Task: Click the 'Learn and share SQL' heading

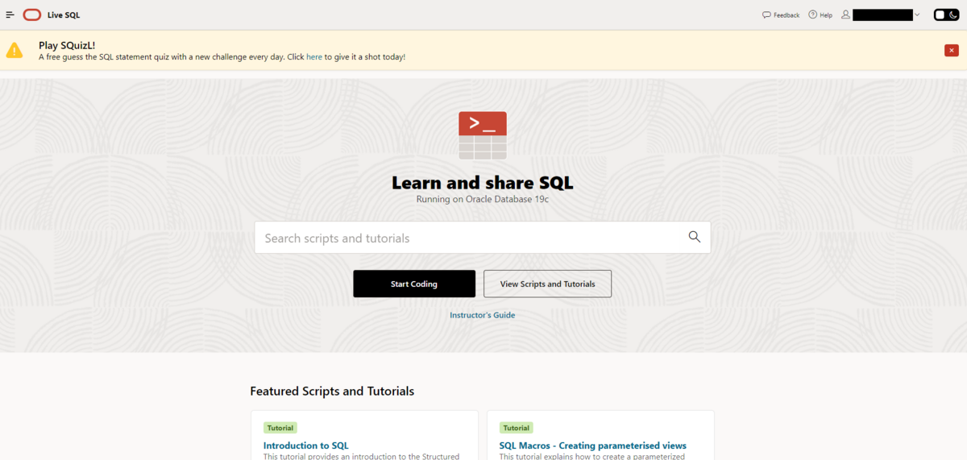Action: [483, 183]
